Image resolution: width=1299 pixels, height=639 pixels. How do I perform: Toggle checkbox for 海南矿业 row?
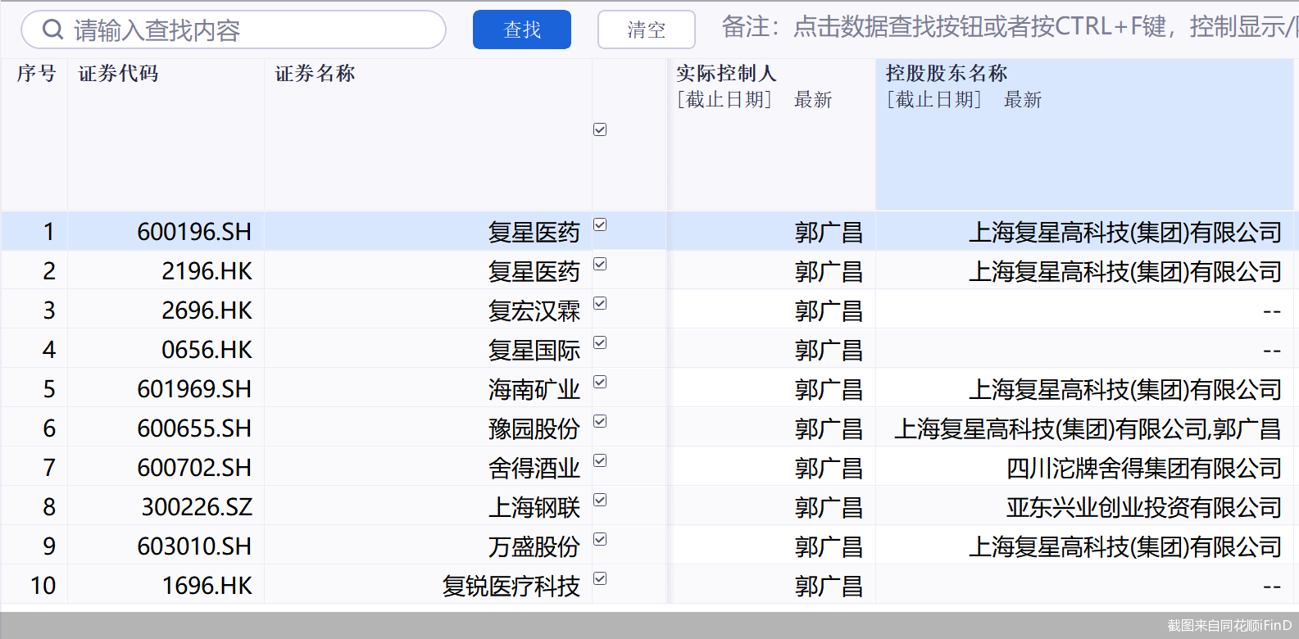(x=600, y=382)
